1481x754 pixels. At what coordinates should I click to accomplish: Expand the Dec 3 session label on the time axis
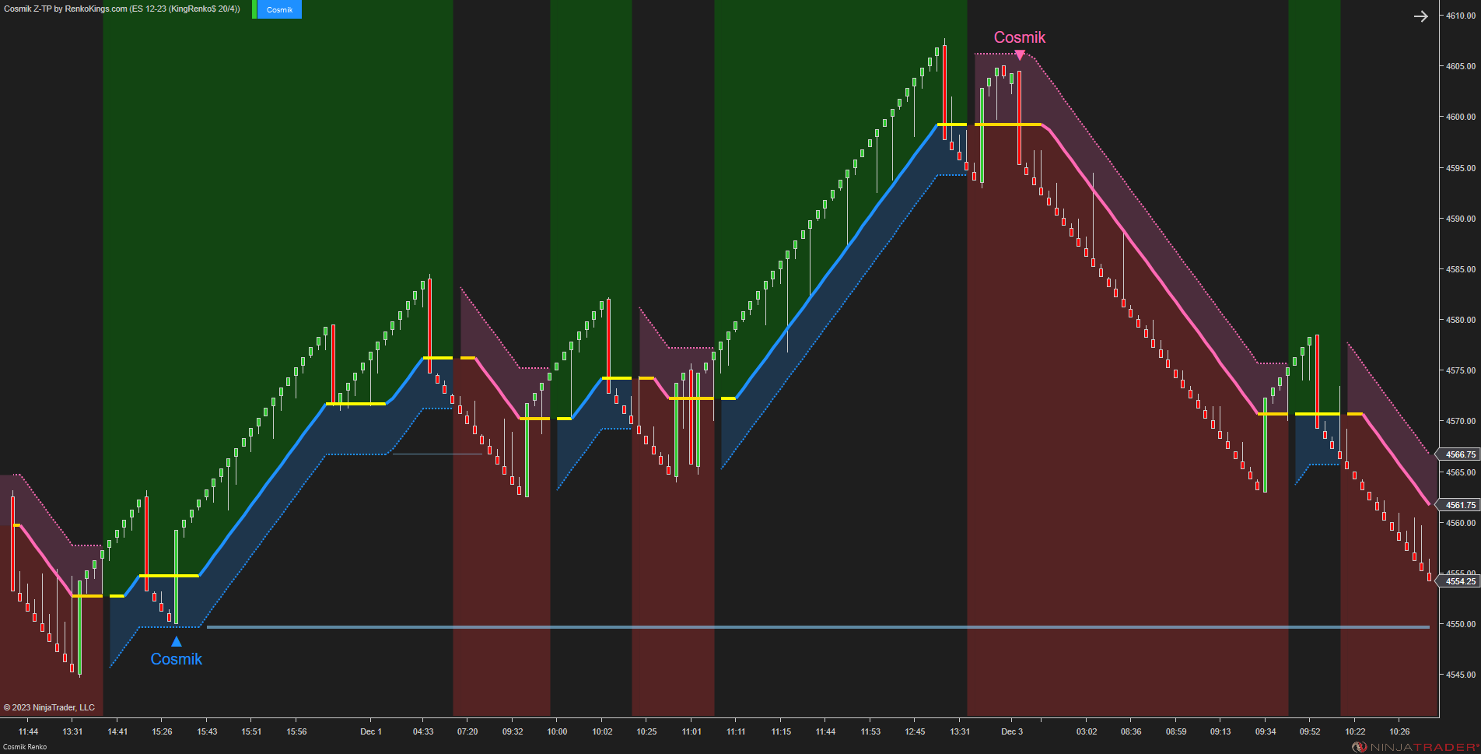tap(1012, 731)
